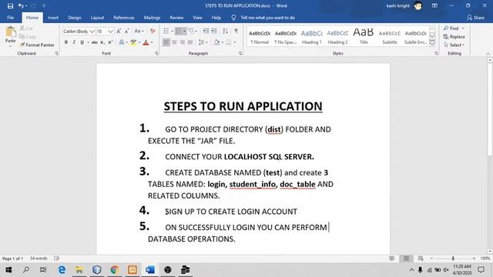Collapse the ribbon with the chevron
493x277 pixels.
488,54
